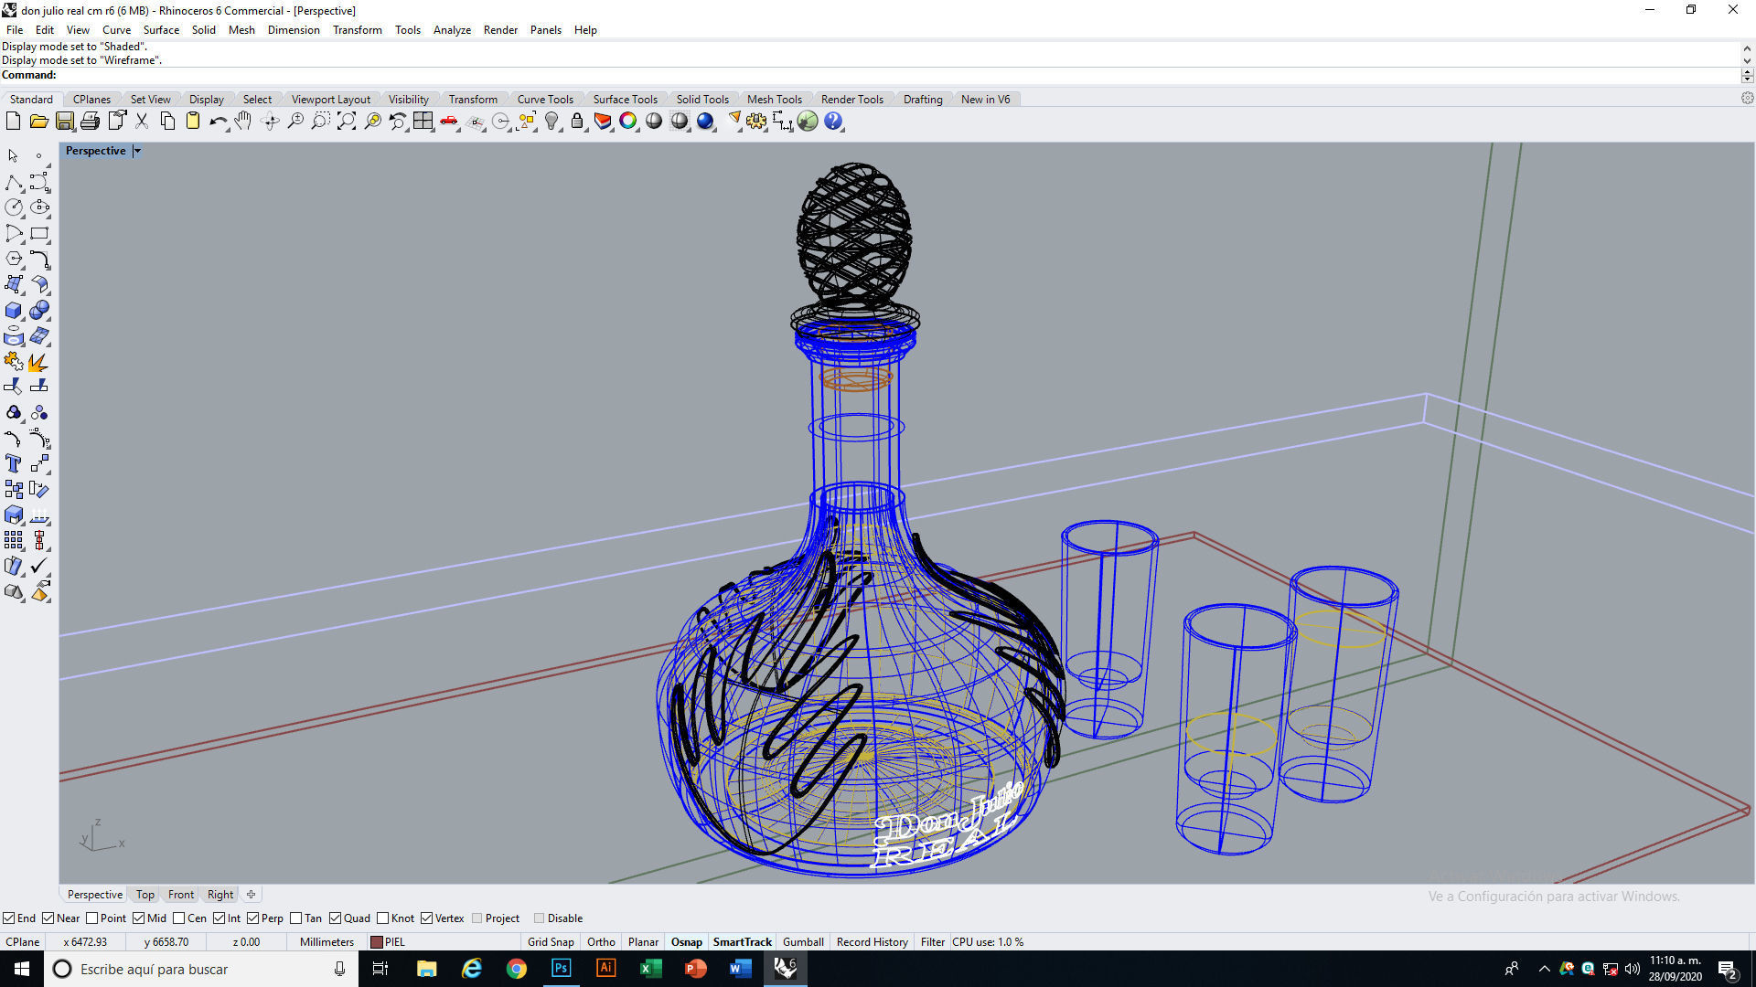The width and height of the screenshot is (1756, 987).
Task: Click the Open file folder icon
Action: pos(38,121)
